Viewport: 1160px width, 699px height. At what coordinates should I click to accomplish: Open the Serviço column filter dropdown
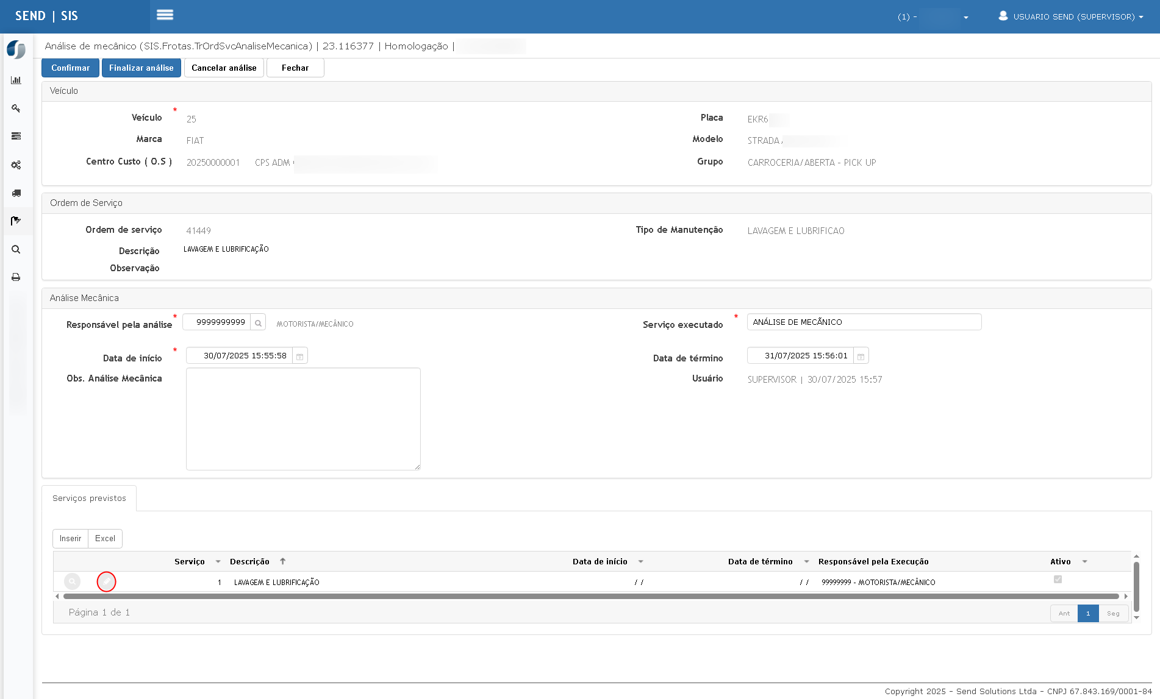218,562
